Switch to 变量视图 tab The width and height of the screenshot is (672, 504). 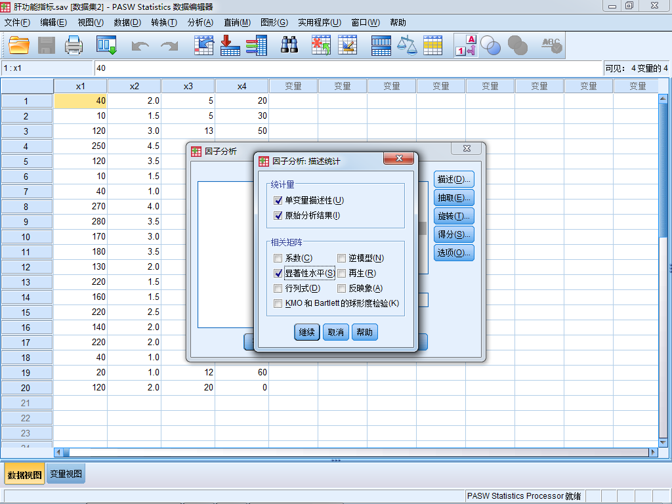(66, 474)
